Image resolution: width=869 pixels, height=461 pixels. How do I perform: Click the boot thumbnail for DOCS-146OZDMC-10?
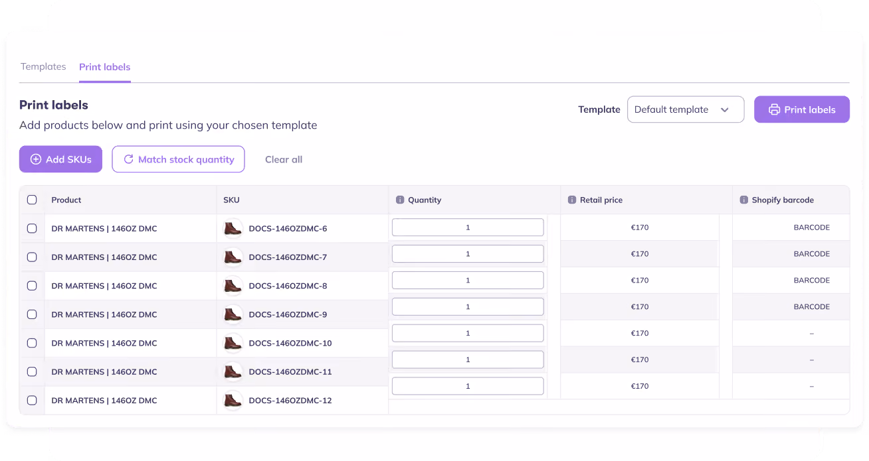point(233,343)
